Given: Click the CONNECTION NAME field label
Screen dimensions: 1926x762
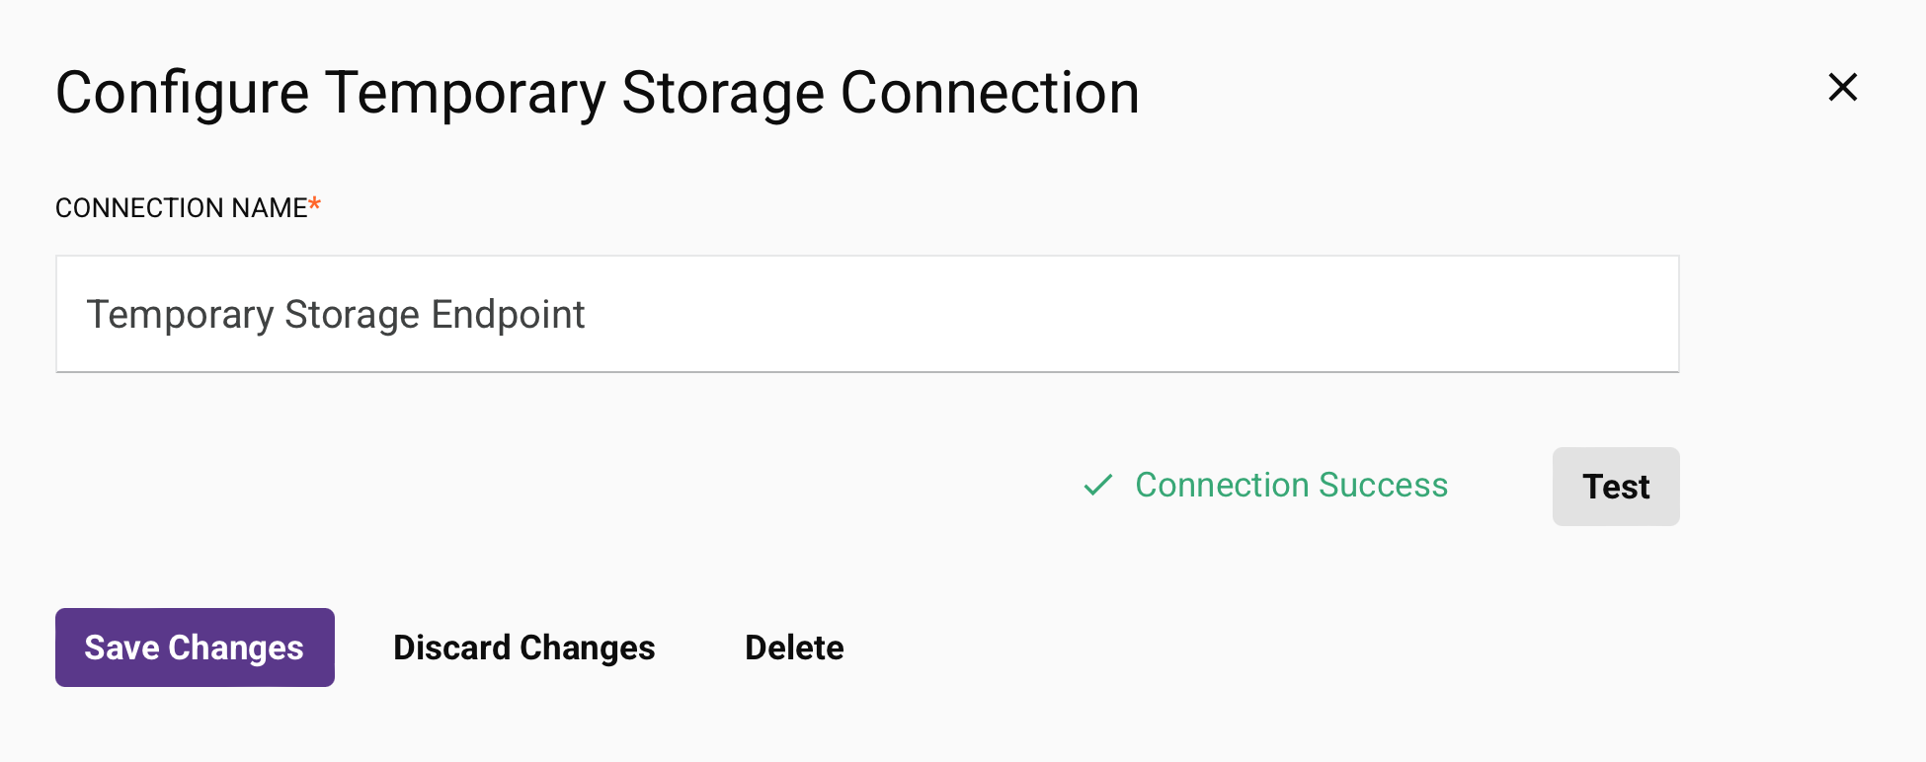Looking at the screenshot, I should (182, 208).
